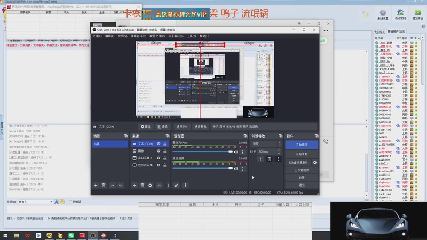Add a new scene in OBS
This screenshot has width=427, height=240.
tap(96, 185)
